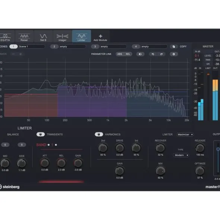220x220 pixels.
Task: Select scene slot 3
Action: 95,47
